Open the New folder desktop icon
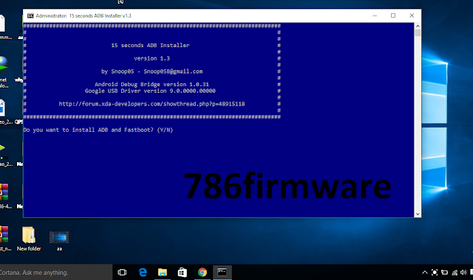473x280 pixels. pos(29,239)
